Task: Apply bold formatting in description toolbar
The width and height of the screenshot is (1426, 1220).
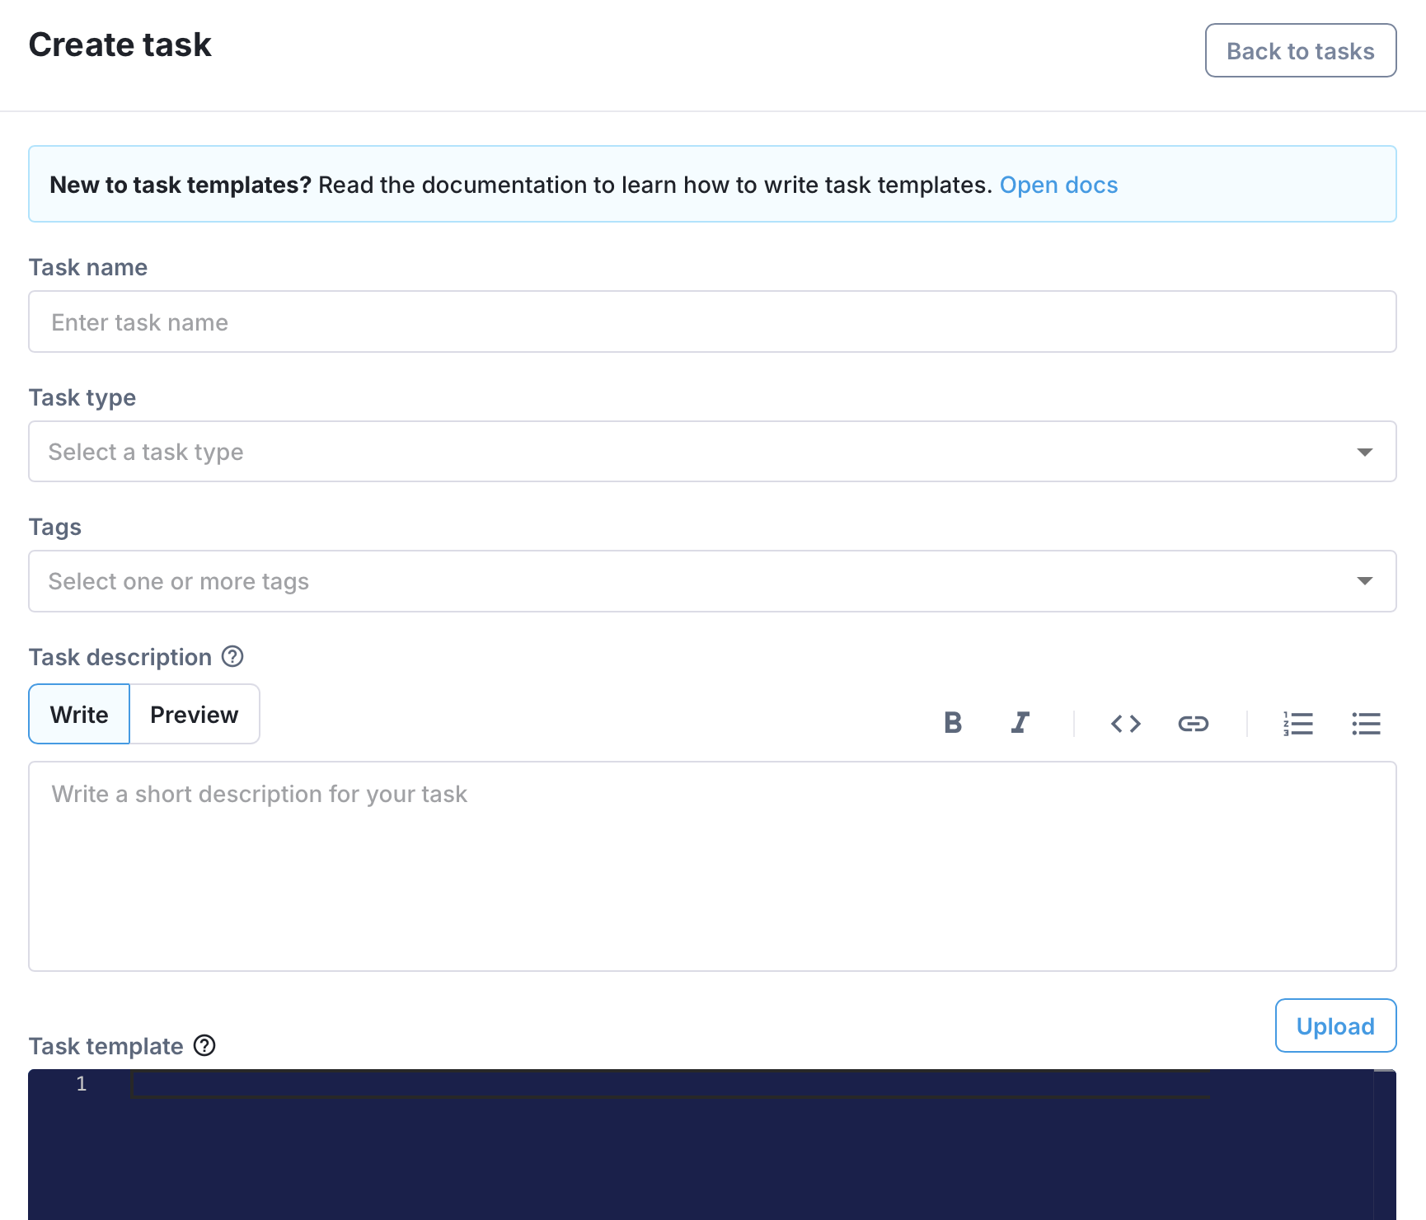Action: (953, 723)
